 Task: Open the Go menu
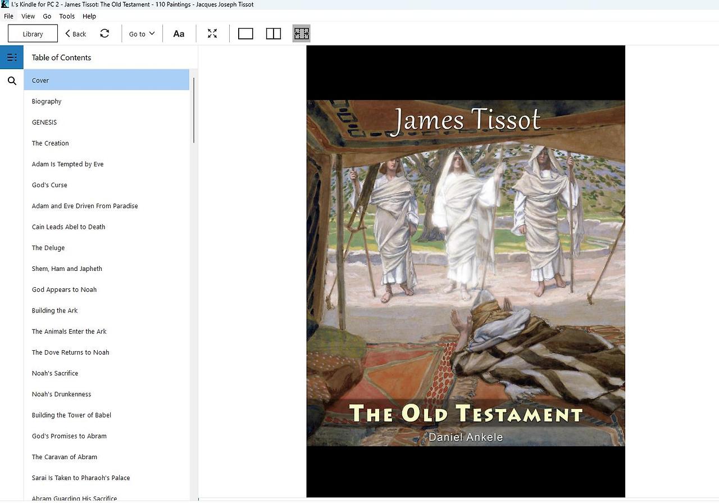[47, 16]
